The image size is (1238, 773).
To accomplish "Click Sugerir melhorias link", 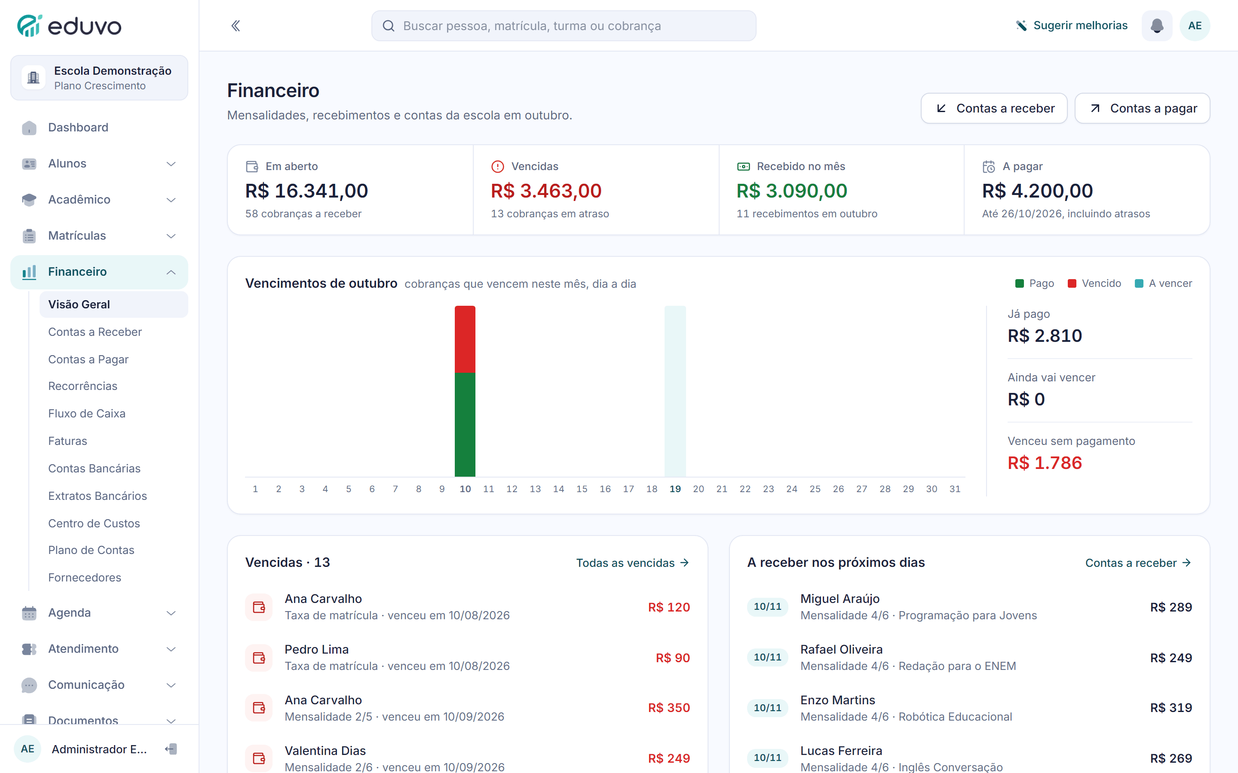I will tap(1071, 26).
